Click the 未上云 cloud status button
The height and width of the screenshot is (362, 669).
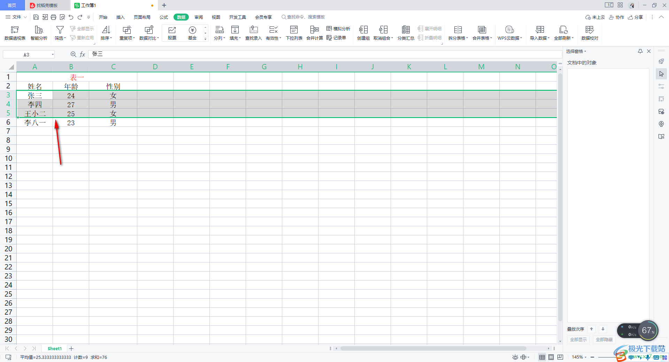pos(595,17)
